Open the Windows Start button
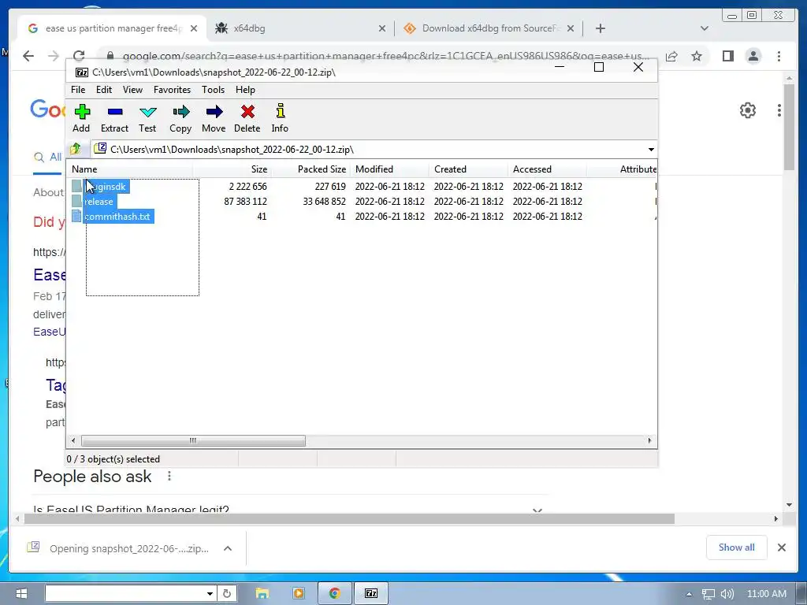Screen dimensions: 807x605 [21, 594]
